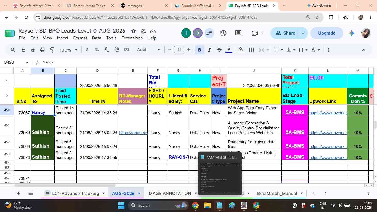Click the paint format roller icon

(52, 50)
